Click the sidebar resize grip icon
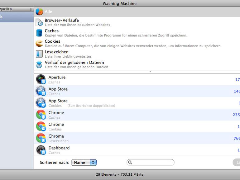Screen dimensions: 240x180 pyautogui.click(x=31, y=9)
